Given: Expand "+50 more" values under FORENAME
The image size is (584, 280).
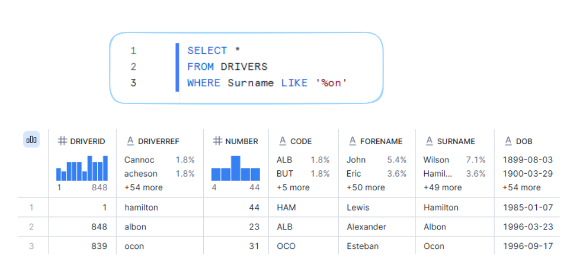Looking at the screenshot, I should point(365,187).
